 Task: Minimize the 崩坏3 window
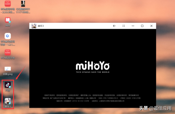click(133, 26)
